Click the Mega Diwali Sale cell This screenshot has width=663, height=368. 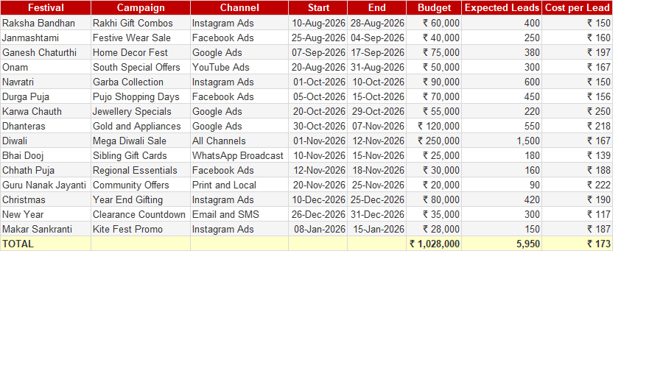pos(141,141)
